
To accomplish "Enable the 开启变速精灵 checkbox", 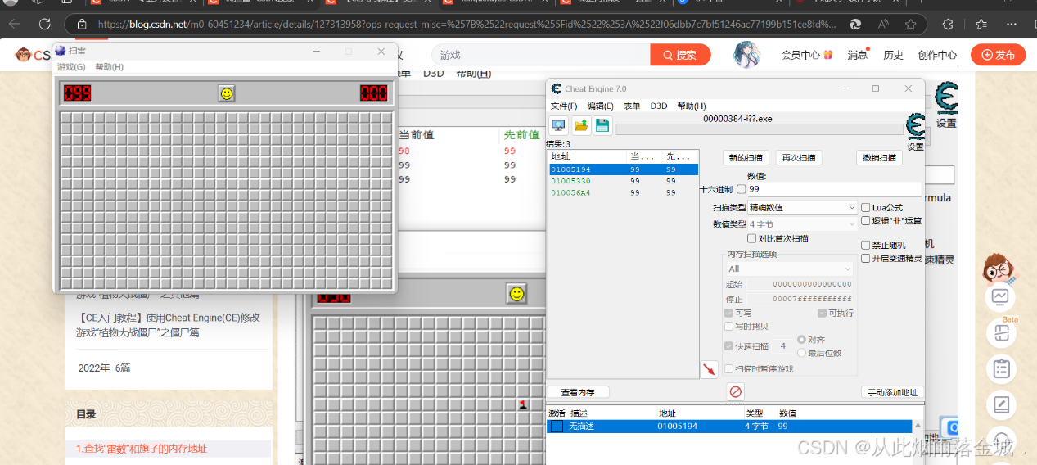I will pyautogui.click(x=866, y=258).
